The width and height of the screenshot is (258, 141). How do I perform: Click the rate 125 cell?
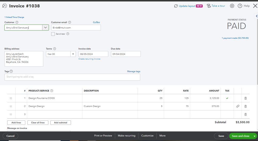(x=177, y=98)
